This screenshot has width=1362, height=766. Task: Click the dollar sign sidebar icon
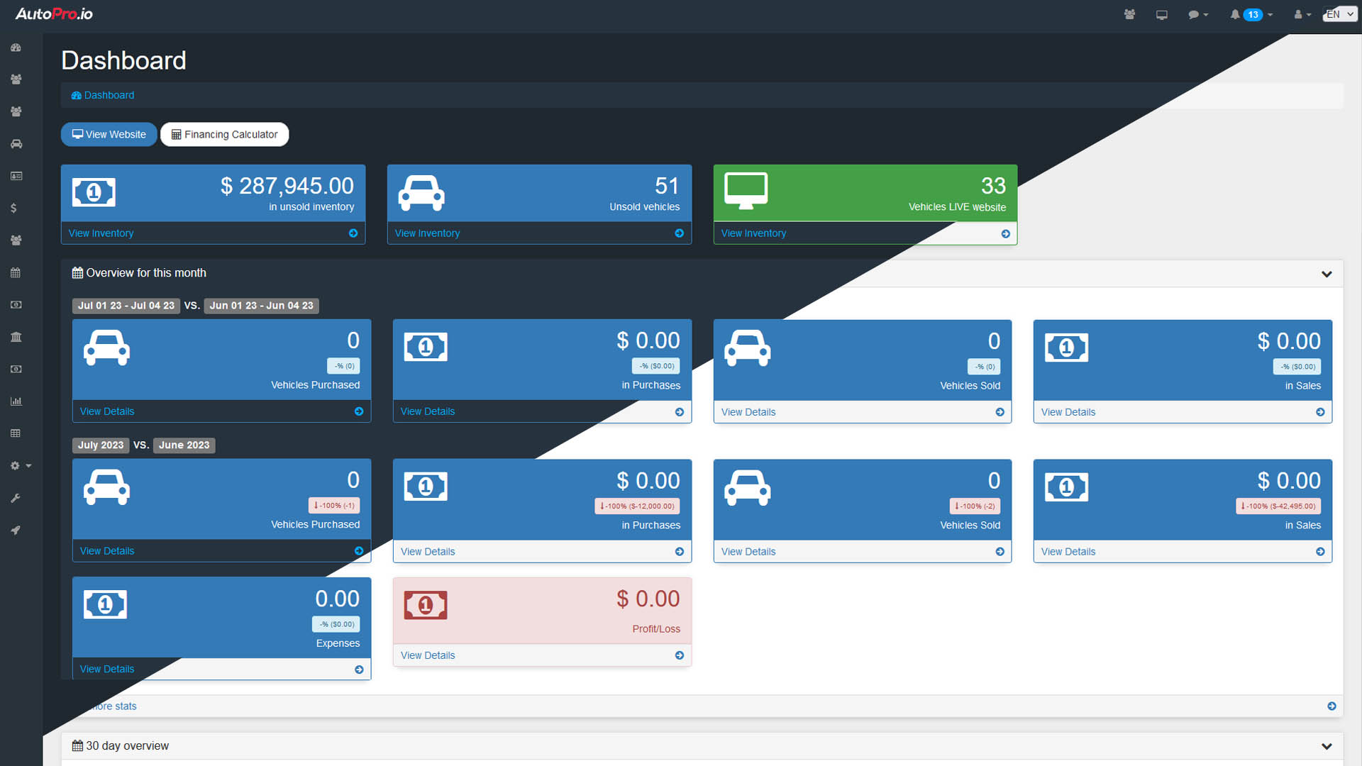(13, 209)
